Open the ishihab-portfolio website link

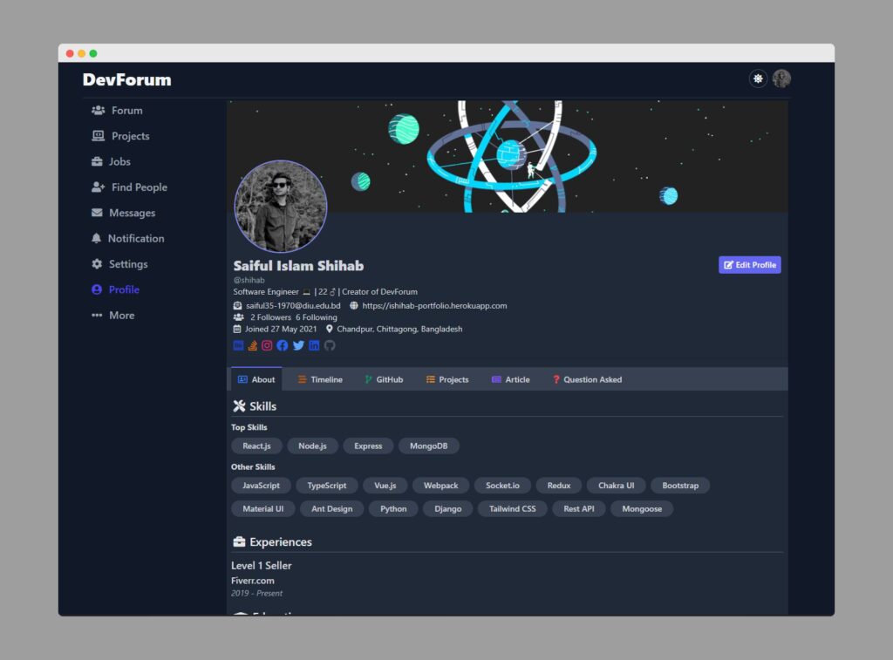click(434, 306)
